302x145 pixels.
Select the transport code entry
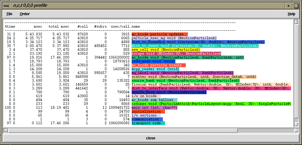pyautogui.click(x=148, y=123)
